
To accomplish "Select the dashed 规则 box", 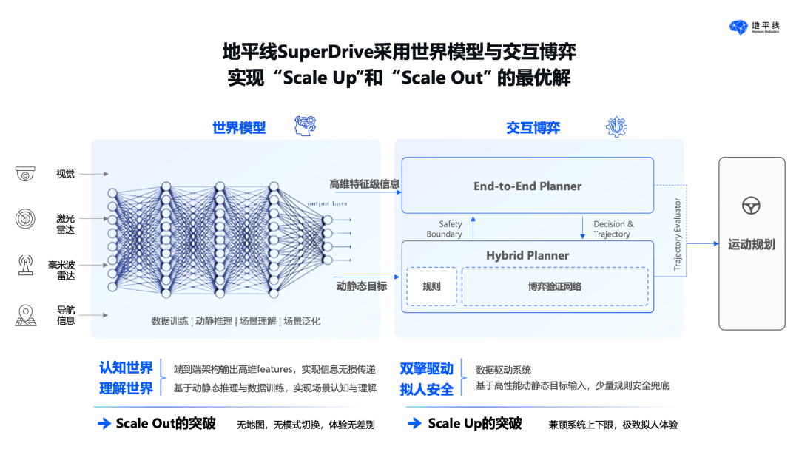I will click(x=431, y=286).
